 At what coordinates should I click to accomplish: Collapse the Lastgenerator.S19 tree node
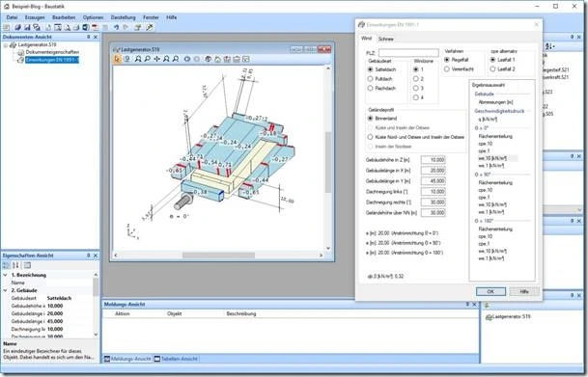click(6, 45)
